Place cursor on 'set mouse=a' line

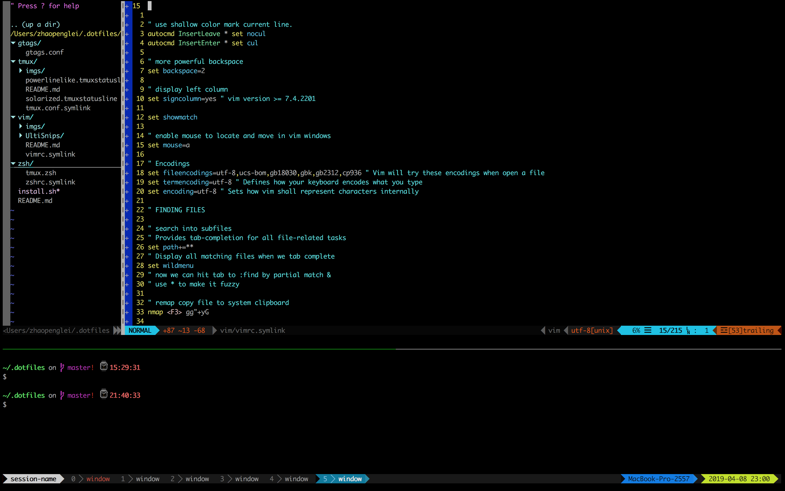(169, 145)
